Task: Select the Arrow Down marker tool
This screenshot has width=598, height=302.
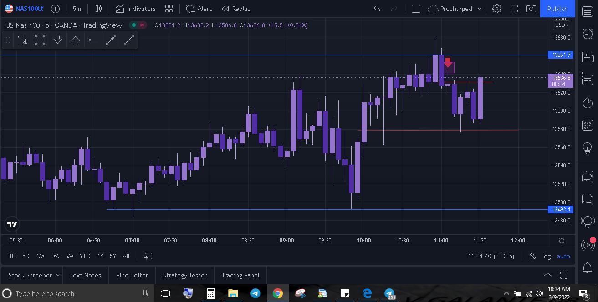Action: pyautogui.click(x=58, y=40)
